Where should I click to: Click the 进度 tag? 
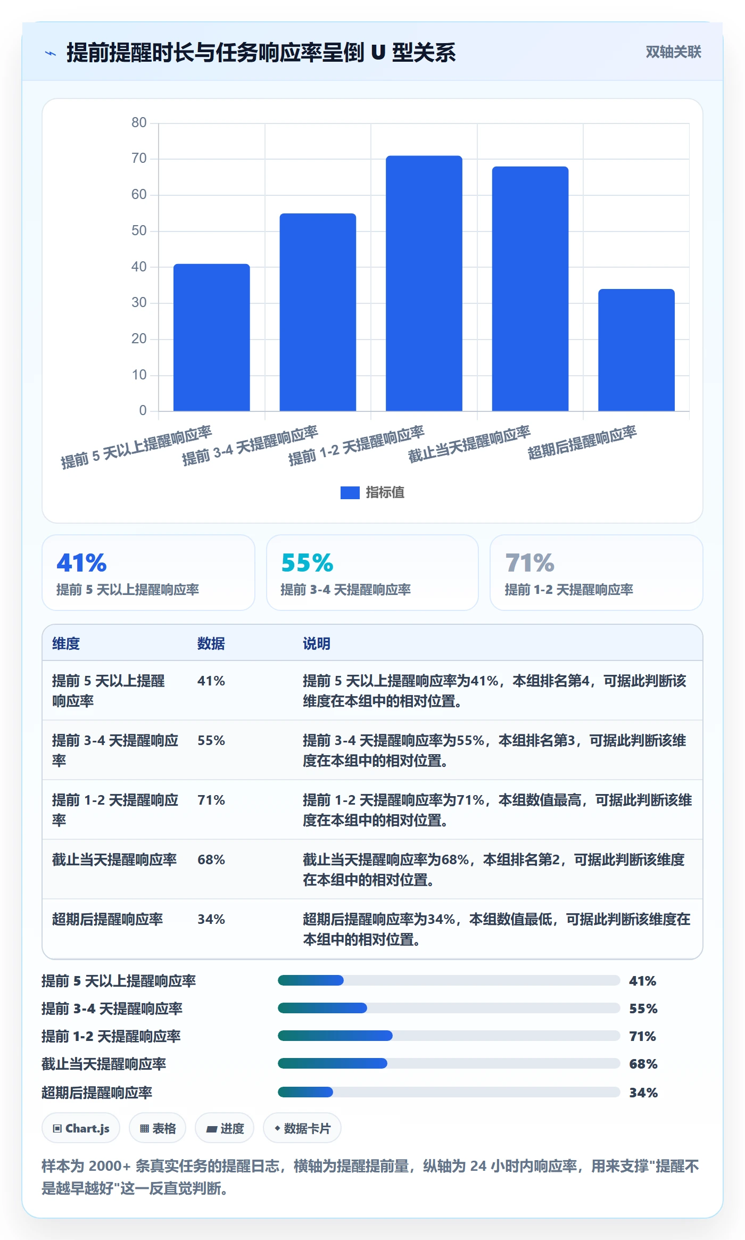pos(225,1128)
